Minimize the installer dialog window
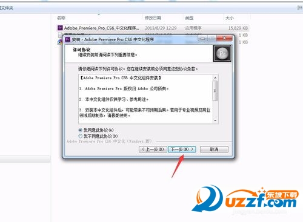The image size is (303, 222). 203,38
